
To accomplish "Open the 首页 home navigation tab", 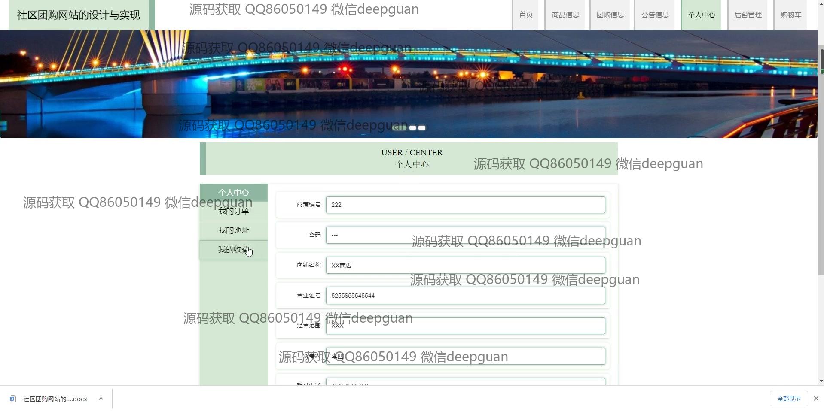I will (525, 15).
